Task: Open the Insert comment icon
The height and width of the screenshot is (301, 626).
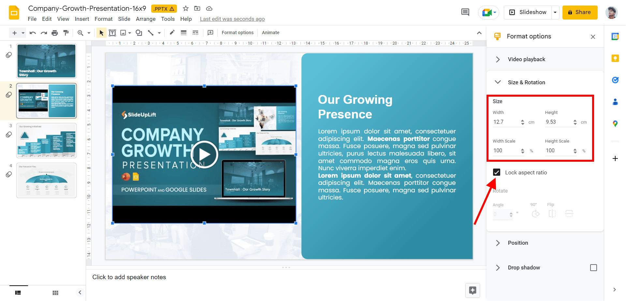Action: pos(210,33)
